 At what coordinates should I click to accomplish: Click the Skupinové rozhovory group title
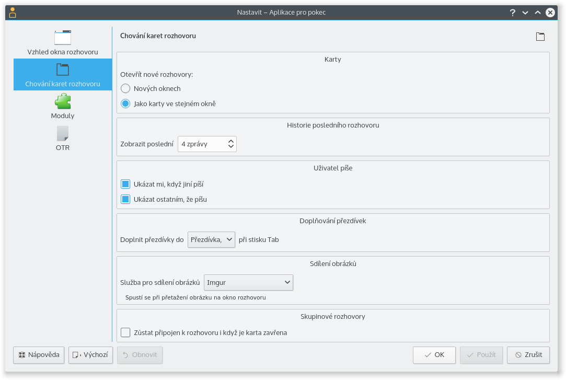333,316
